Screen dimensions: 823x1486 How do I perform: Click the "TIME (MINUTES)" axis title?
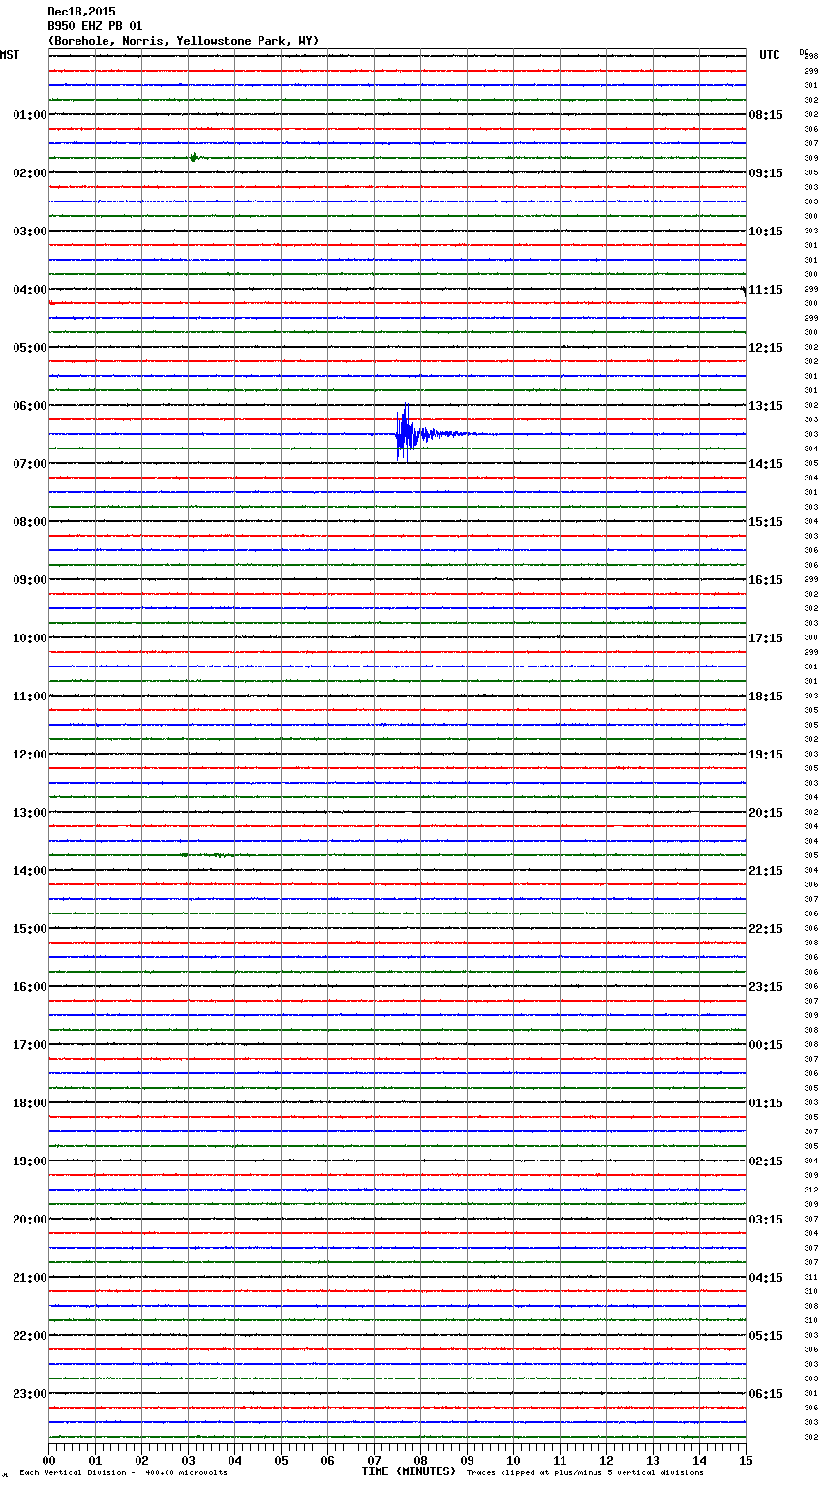(x=409, y=1471)
